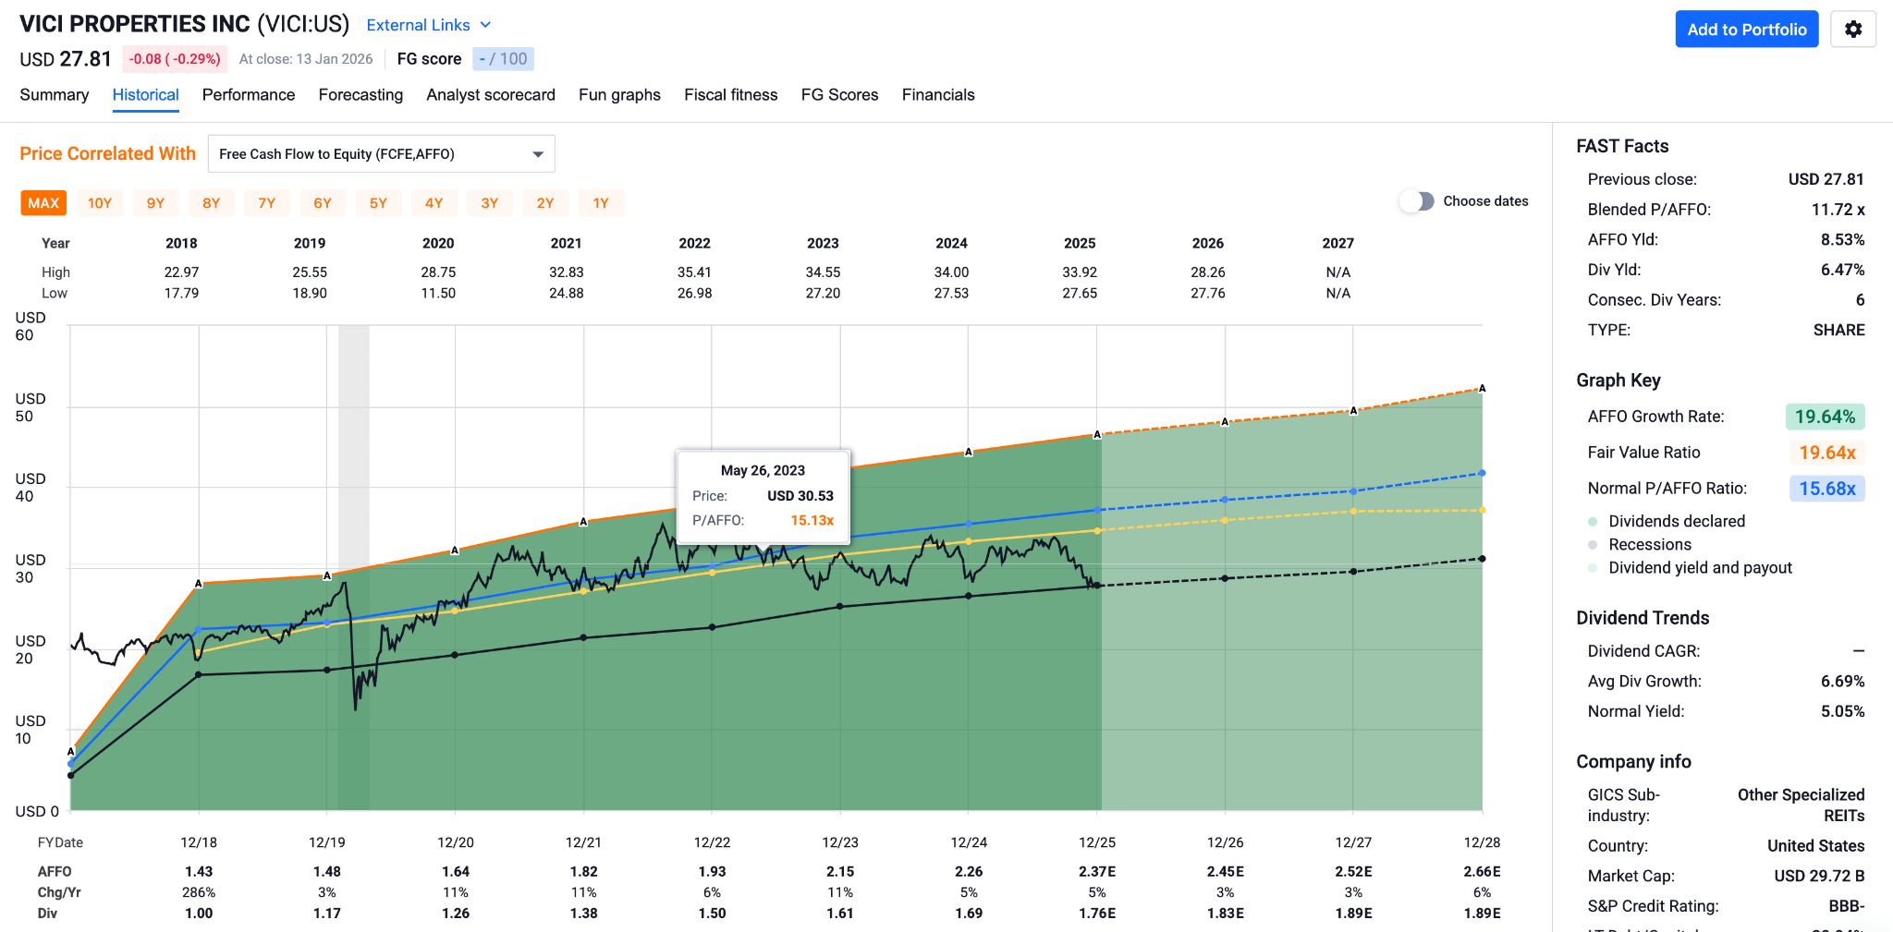Click the FG score badge
Screen dimensions: 1893x932
[x=503, y=59]
